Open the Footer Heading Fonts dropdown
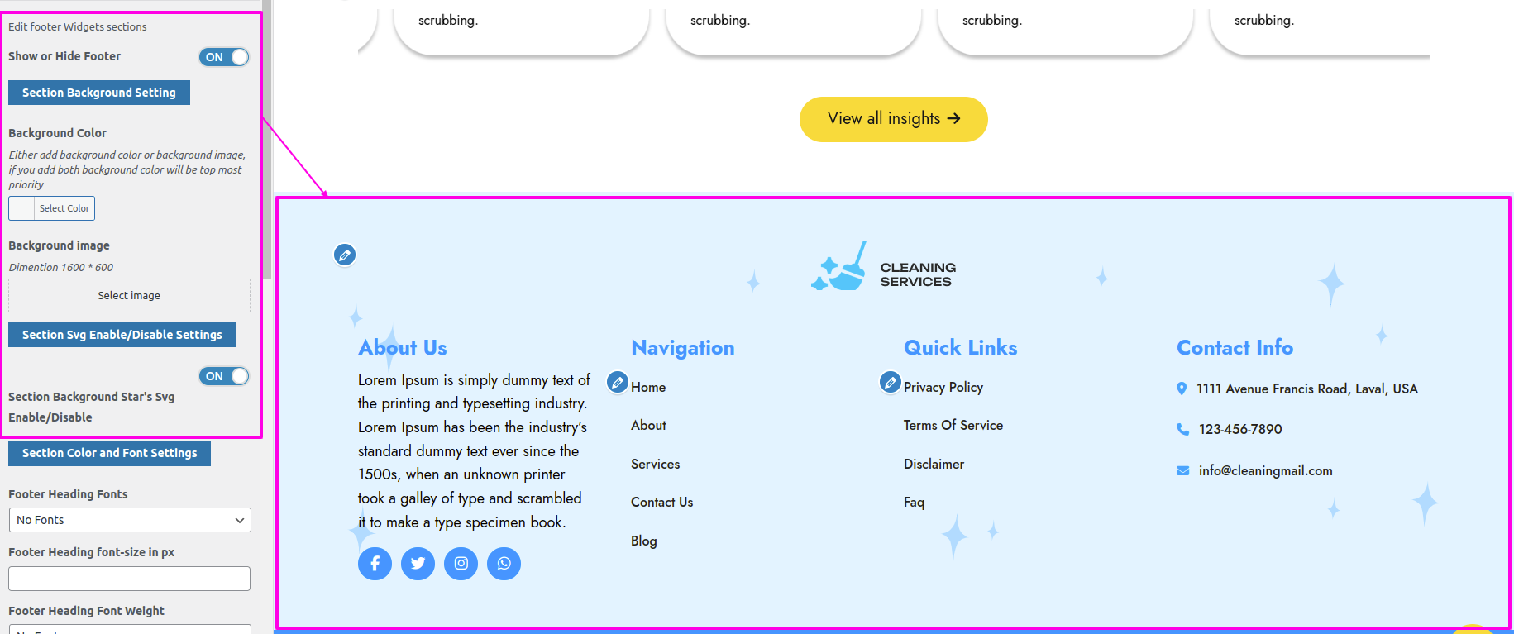This screenshot has width=1514, height=634. point(130,520)
